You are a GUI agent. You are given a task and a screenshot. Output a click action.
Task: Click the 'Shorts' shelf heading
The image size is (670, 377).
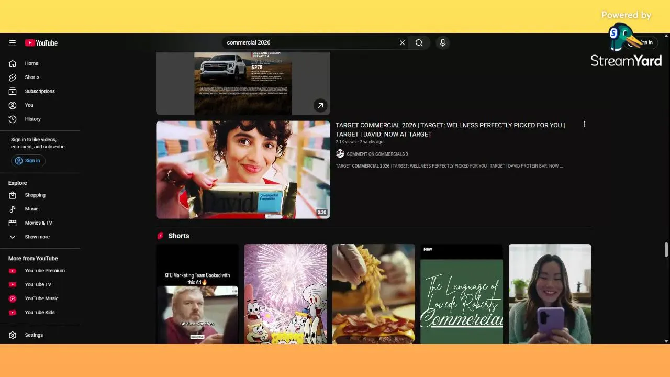178,236
